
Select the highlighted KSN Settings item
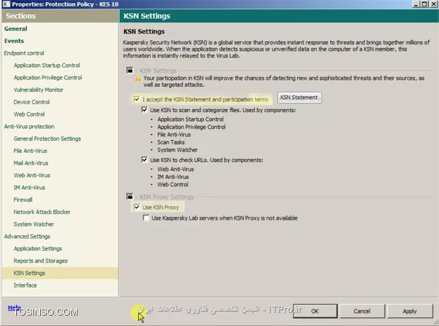[60, 273]
